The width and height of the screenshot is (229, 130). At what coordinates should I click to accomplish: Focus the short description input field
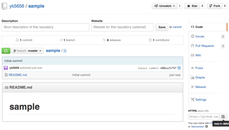pyautogui.click(x=45, y=27)
